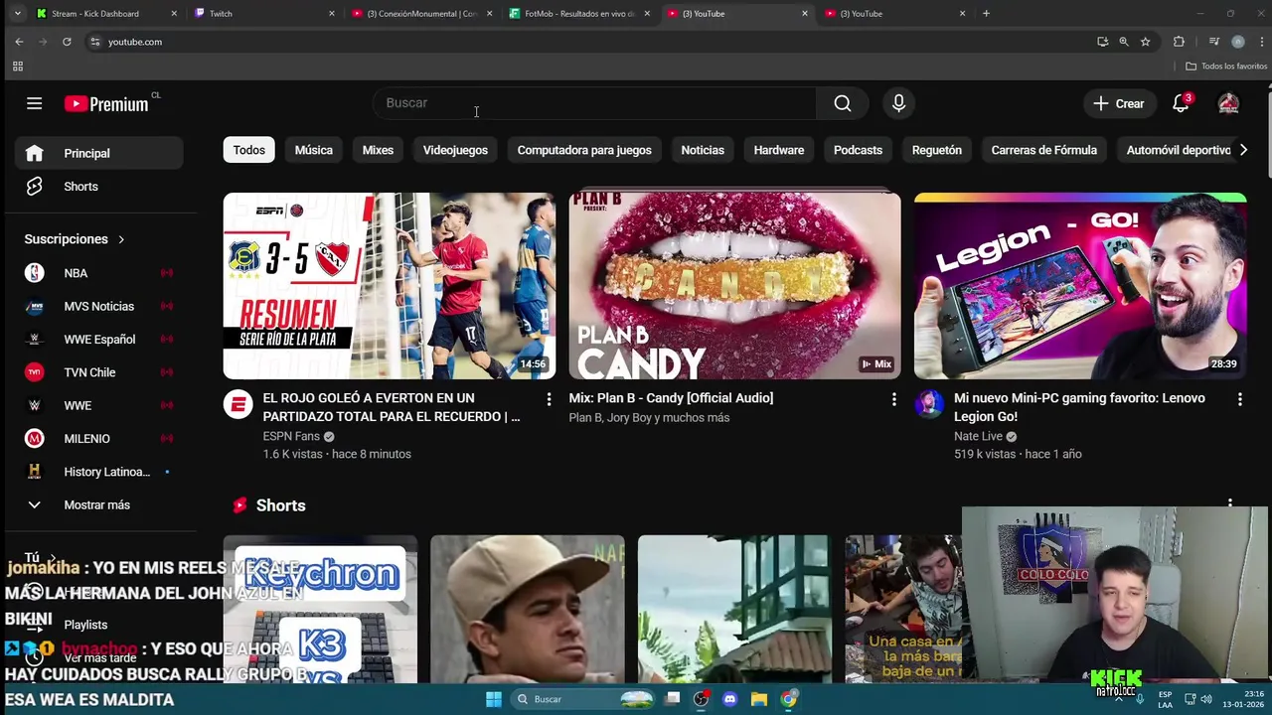Image resolution: width=1272 pixels, height=715 pixels.
Task: Select the Reguetón filter chip
Action: tap(937, 150)
